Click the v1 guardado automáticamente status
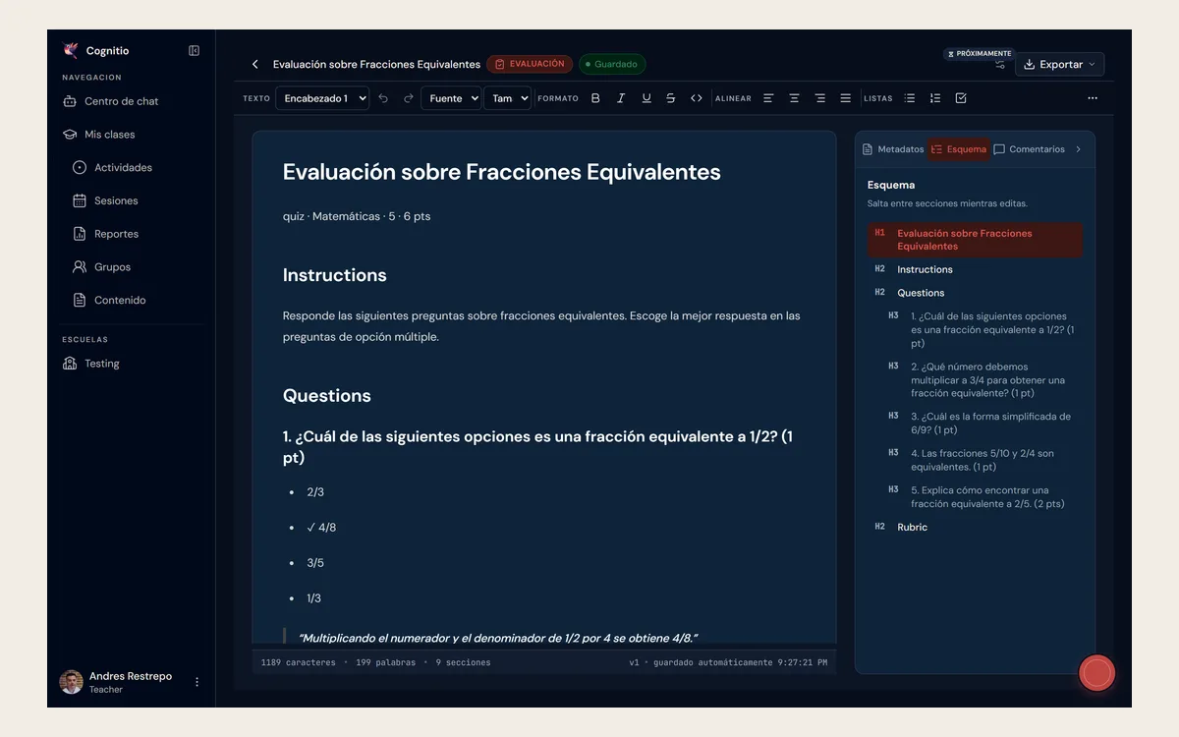 tap(728, 662)
